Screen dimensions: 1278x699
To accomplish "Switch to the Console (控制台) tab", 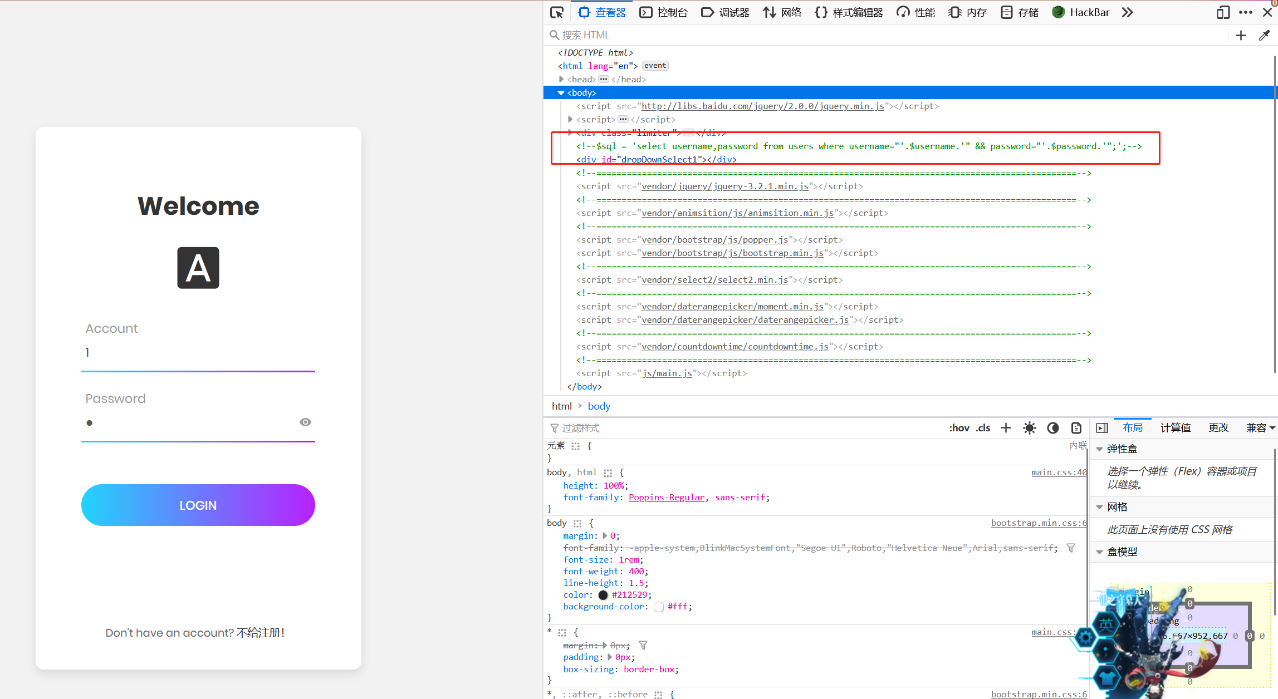I will [663, 12].
